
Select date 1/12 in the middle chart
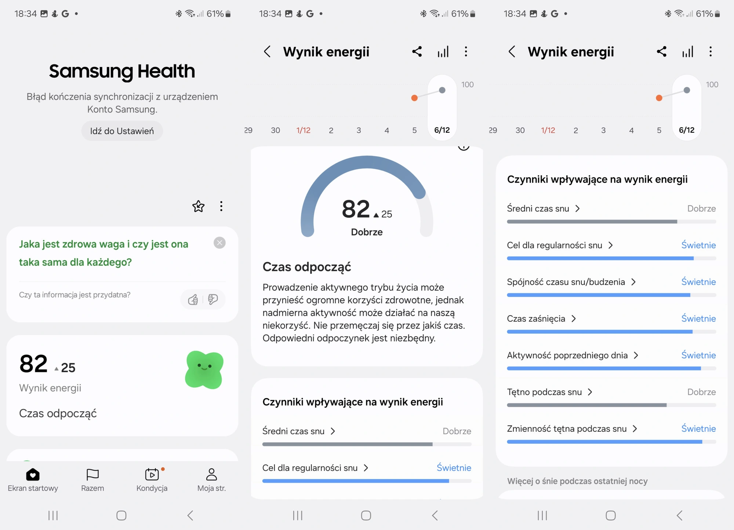pos(304,130)
